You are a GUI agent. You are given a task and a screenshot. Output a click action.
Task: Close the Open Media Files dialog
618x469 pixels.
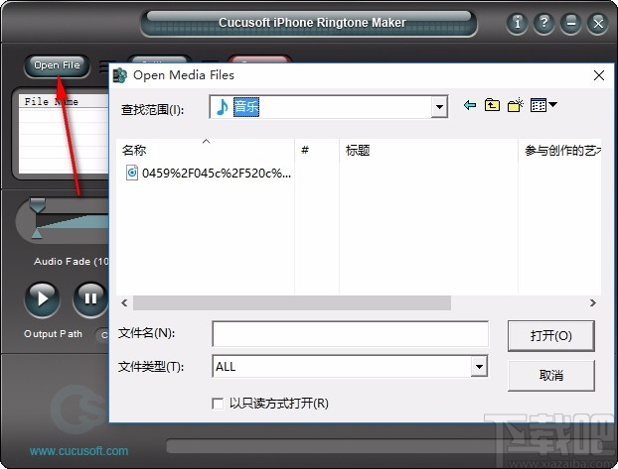click(599, 75)
